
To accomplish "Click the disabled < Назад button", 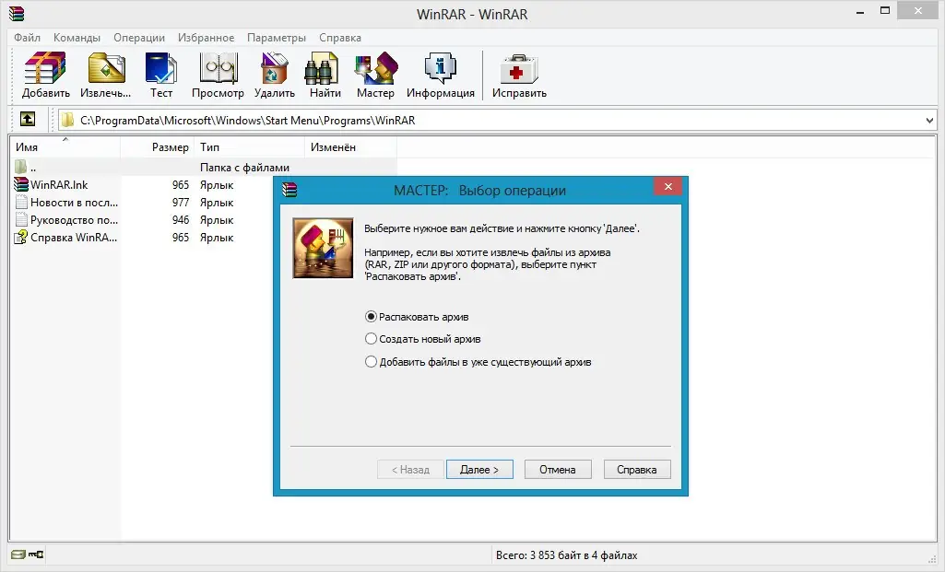I will (x=410, y=470).
